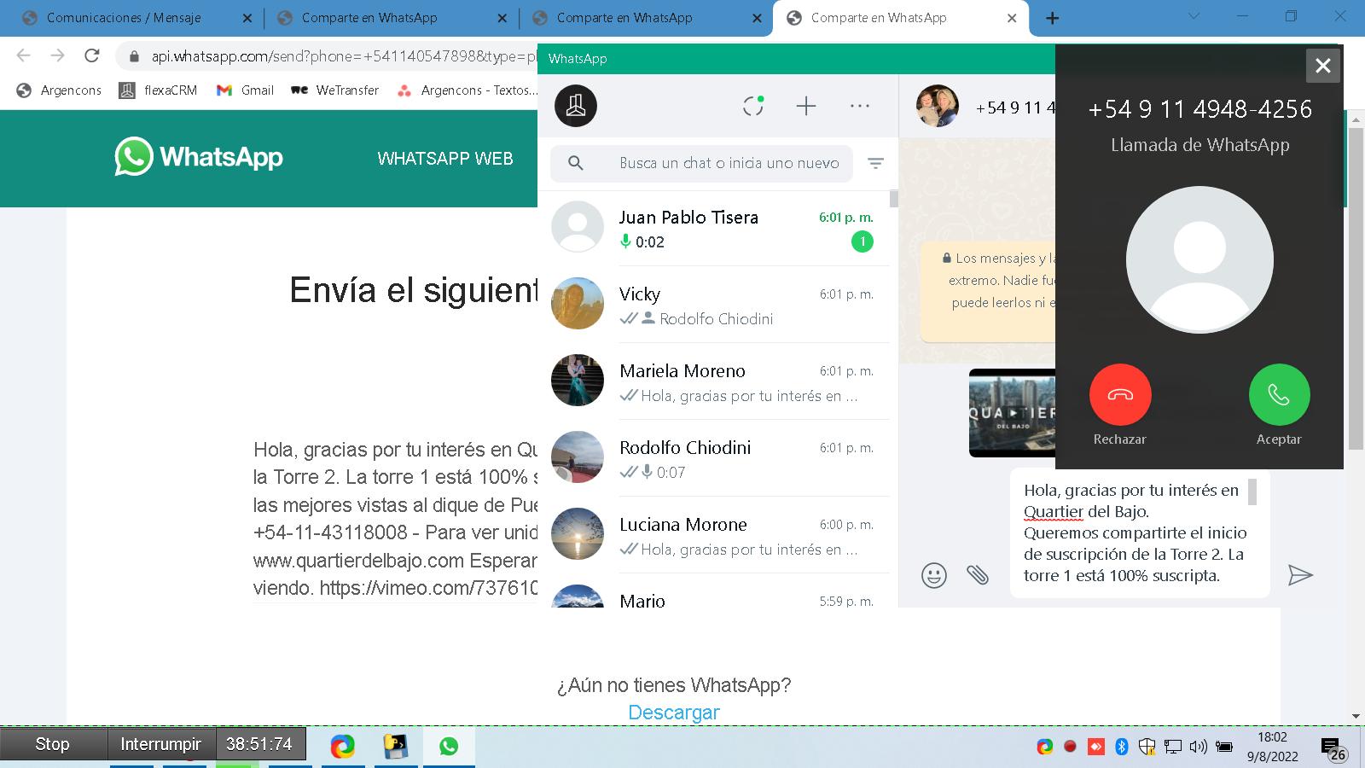The image size is (1365, 768).
Task: Click the Interrumpir button
Action: [x=160, y=744]
